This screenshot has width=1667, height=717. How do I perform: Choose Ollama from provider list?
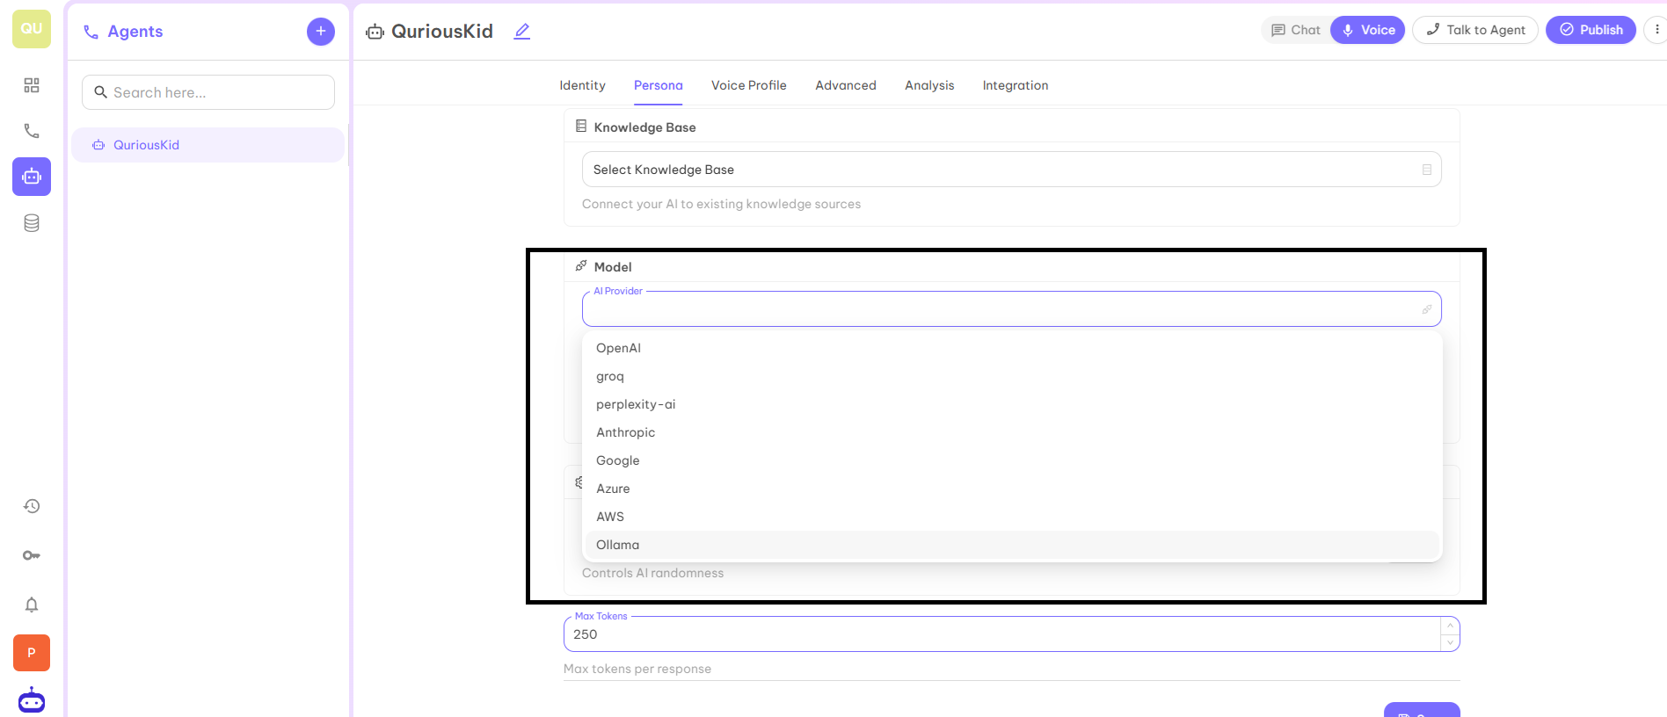(x=1012, y=545)
